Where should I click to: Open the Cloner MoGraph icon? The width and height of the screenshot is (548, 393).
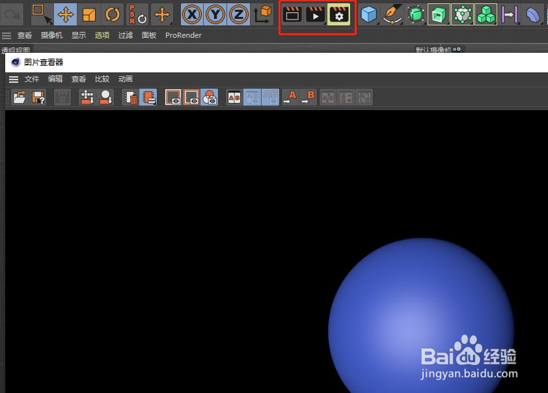(462, 14)
